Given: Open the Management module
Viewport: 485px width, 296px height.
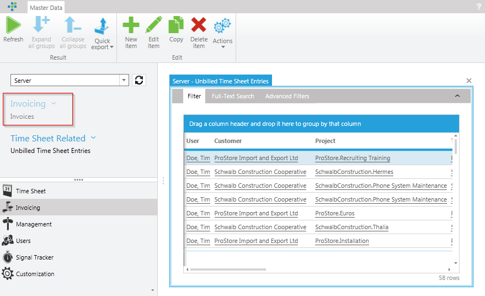Looking at the screenshot, I should (78, 224).
